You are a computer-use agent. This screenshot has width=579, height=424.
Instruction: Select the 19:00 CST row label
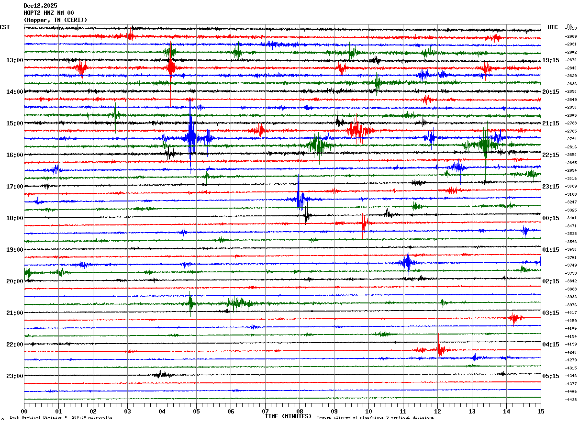14,250
